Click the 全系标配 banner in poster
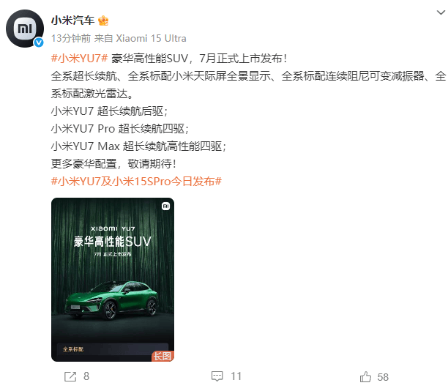This screenshot has height=391, width=448. pyautogui.click(x=113, y=349)
